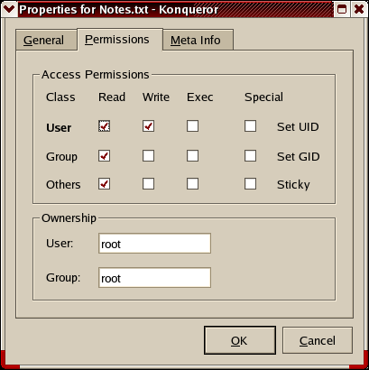Enable Group Write permission
The width and height of the screenshot is (369, 370).
(x=148, y=156)
